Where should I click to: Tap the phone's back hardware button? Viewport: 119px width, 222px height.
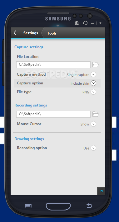89,205
